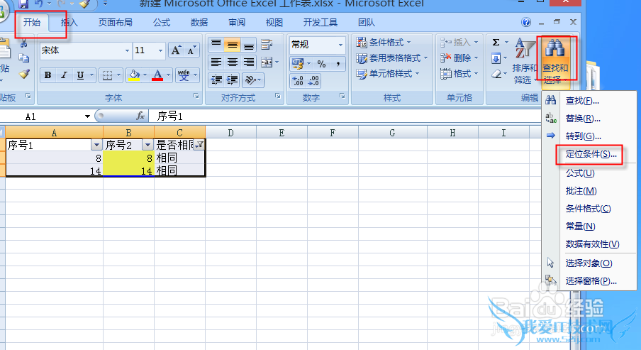Open Sort and Filter menu
This screenshot has height=350, width=641.
[x=524, y=60]
